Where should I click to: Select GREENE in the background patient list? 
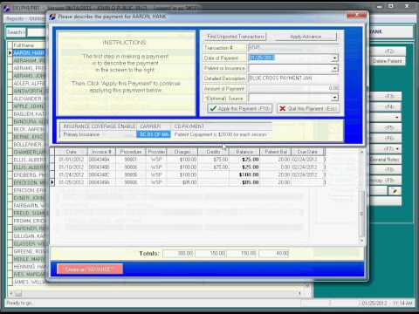(x=29, y=251)
